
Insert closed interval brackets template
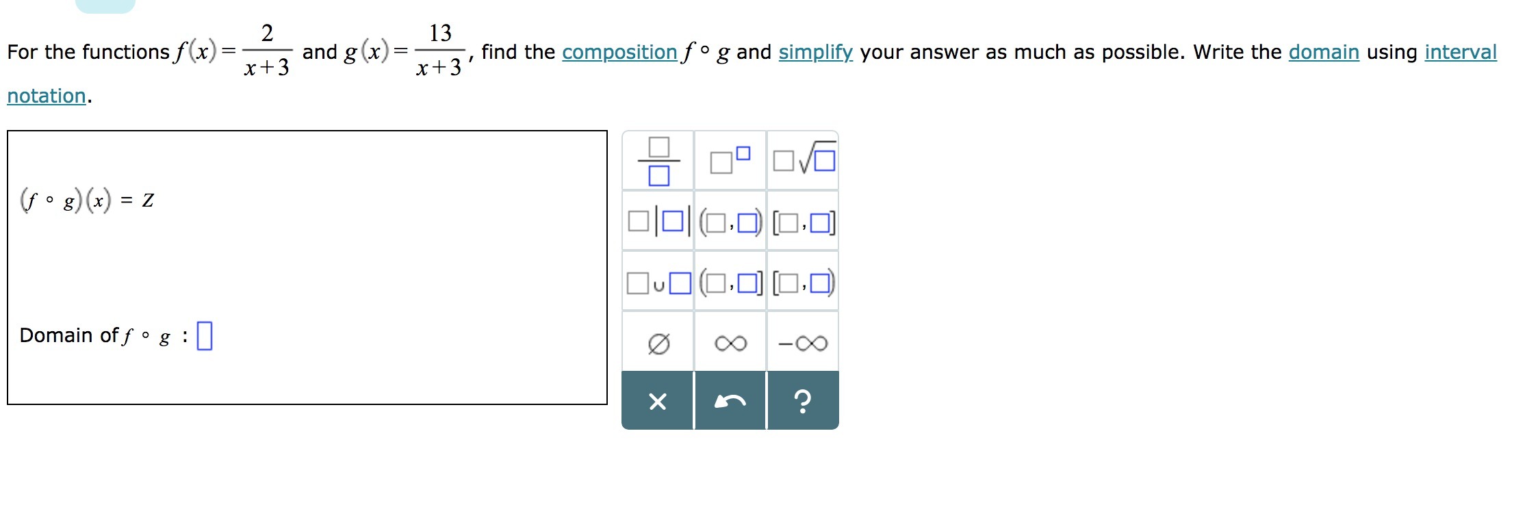pos(804,222)
